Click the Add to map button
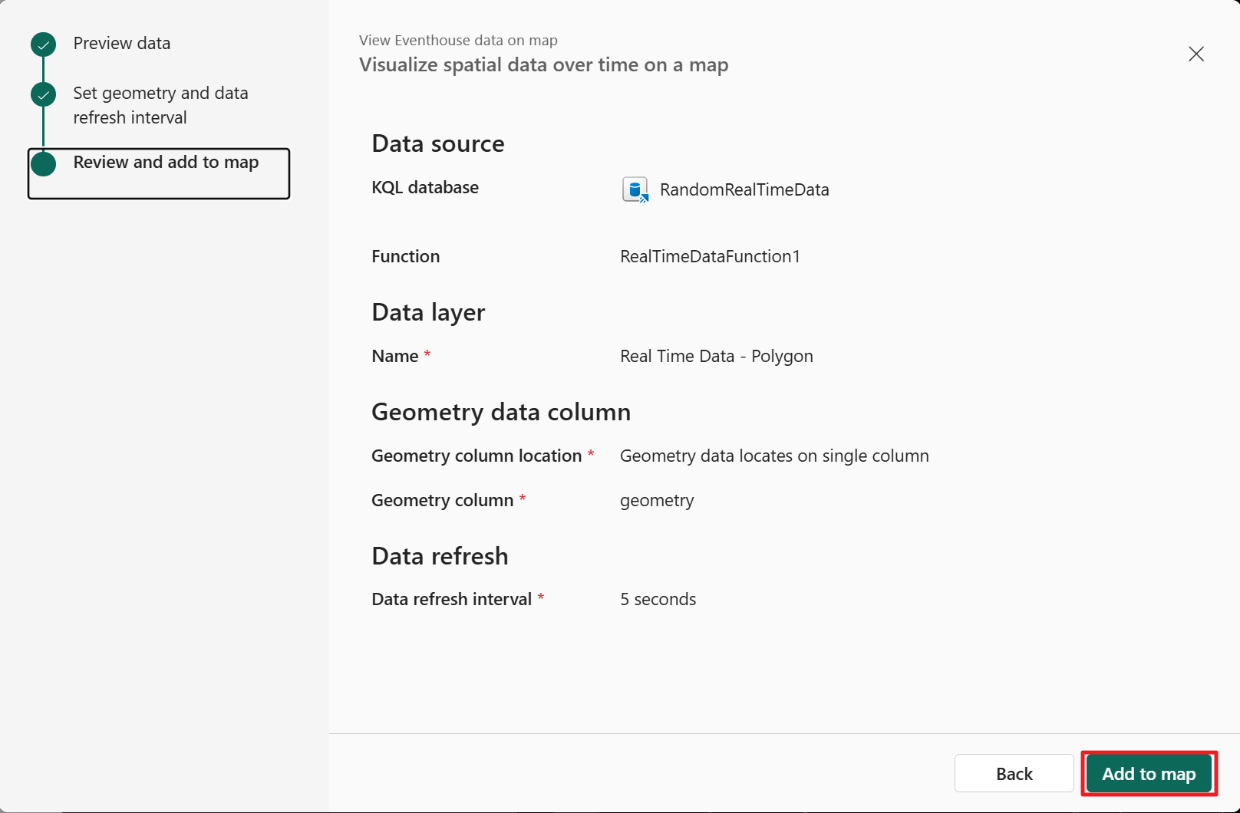 click(x=1148, y=773)
